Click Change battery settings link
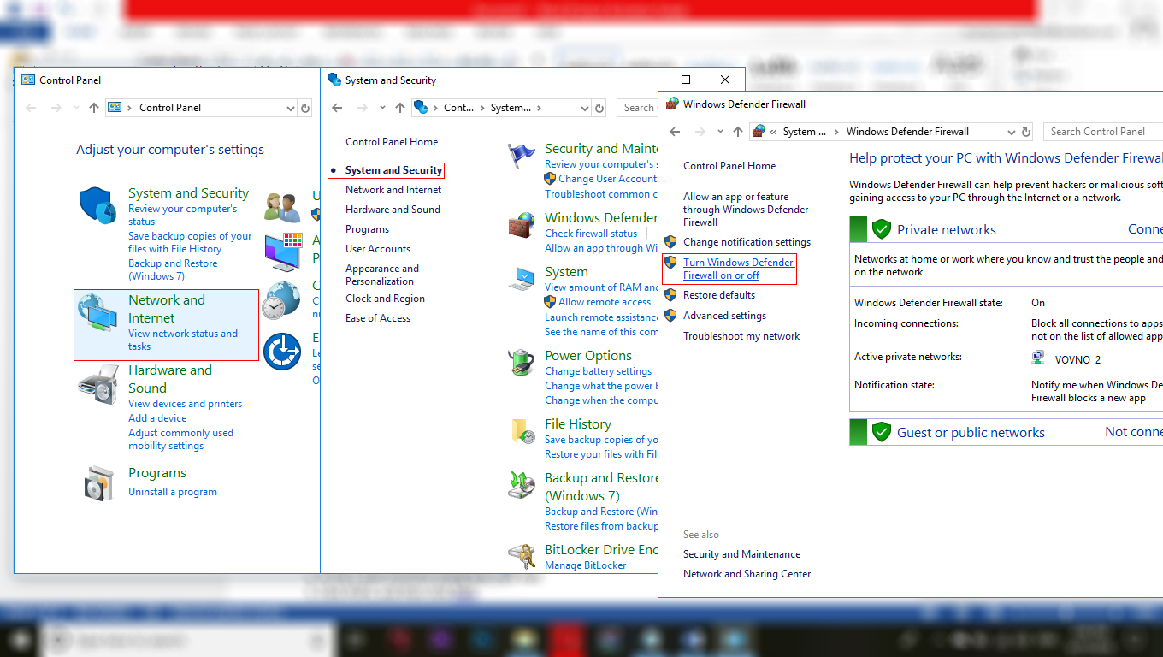1163x657 pixels. click(598, 371)
